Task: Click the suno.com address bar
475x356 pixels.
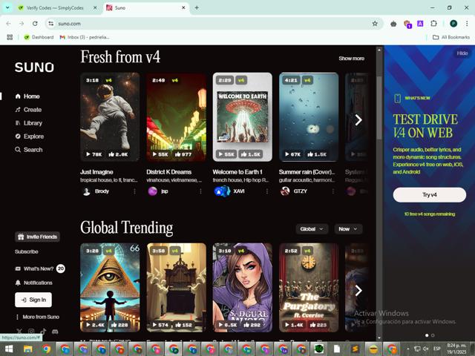Action: point(212,24)
